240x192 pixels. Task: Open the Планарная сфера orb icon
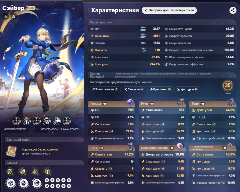point(181,146)
